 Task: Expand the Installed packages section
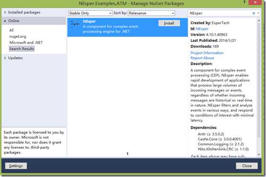coord(5,12)
